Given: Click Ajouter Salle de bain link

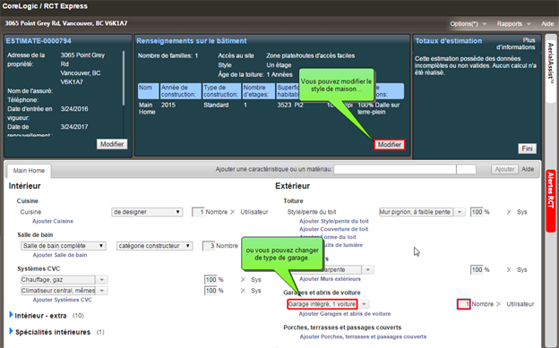Looking at the screenshot, I should pyautogui.click(x=60, y=255).
